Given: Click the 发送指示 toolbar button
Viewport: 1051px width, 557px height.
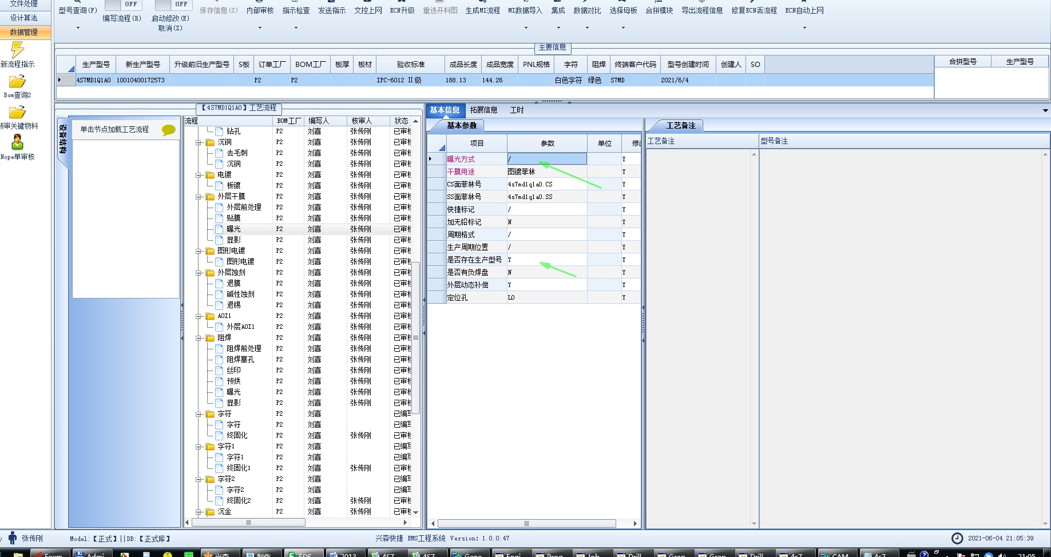Looking at the screenshot, I should (x=332, y=10).
